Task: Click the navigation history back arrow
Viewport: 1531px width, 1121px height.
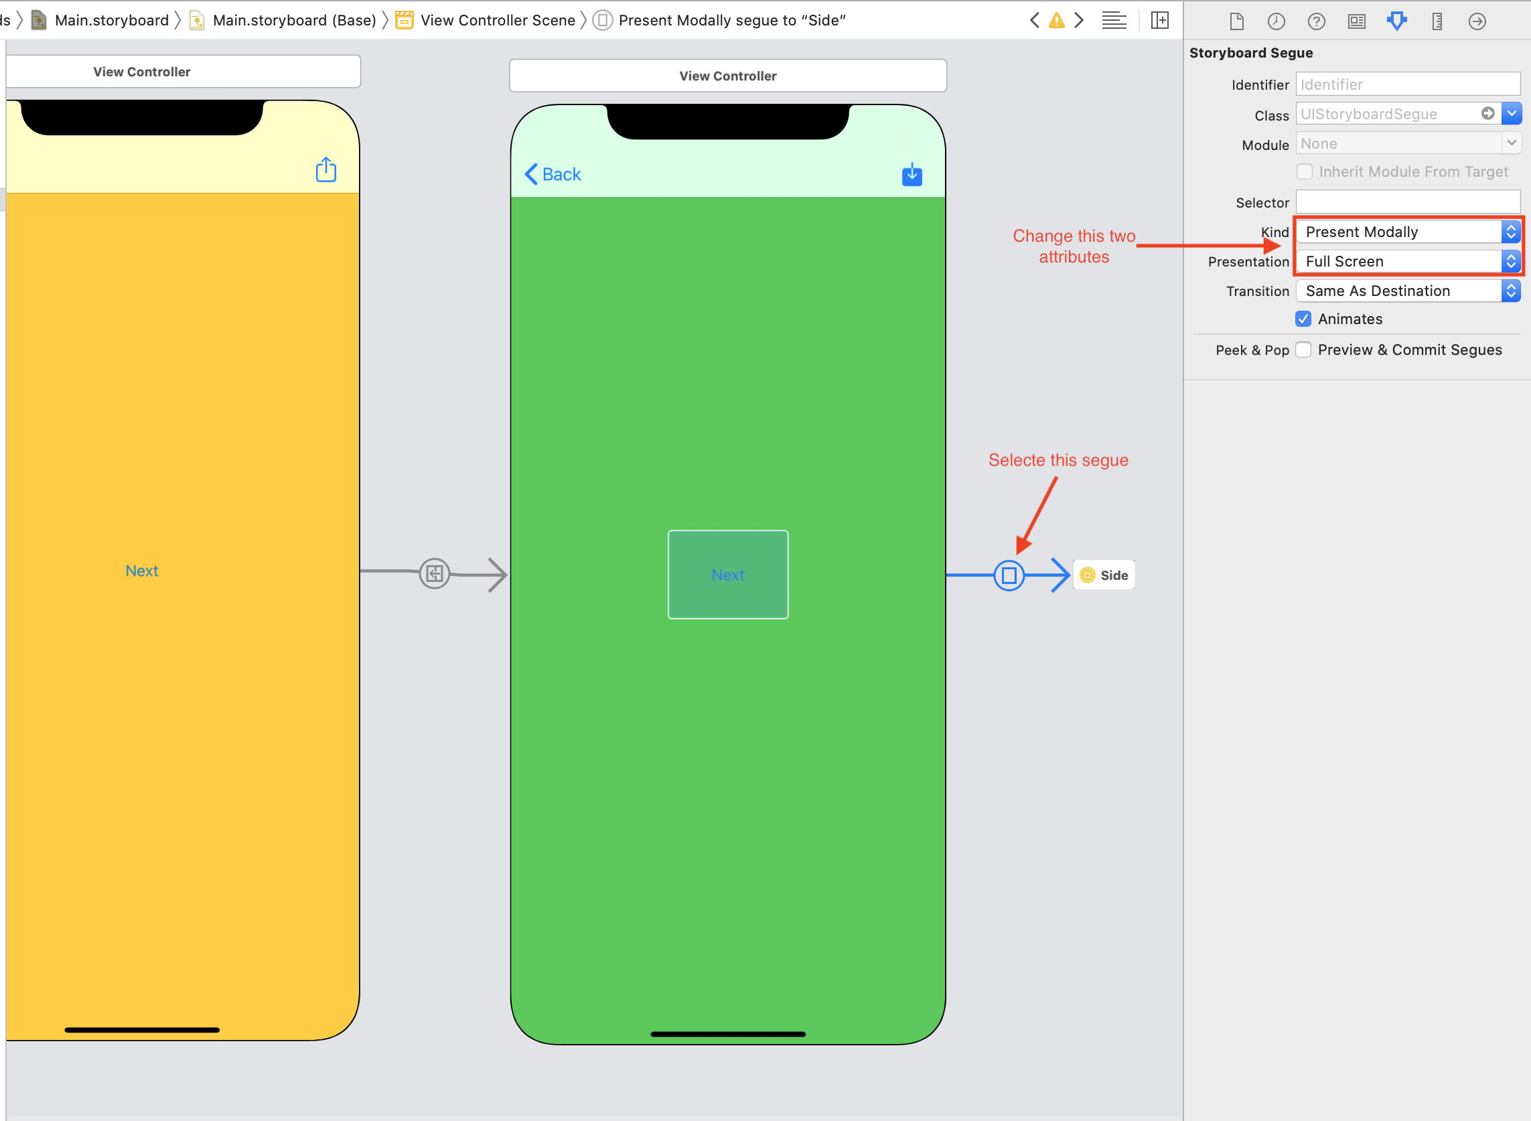Action: point(1033,18)
